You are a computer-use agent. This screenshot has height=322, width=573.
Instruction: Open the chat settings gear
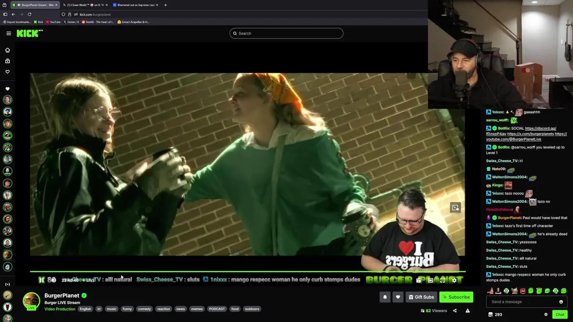546,314
